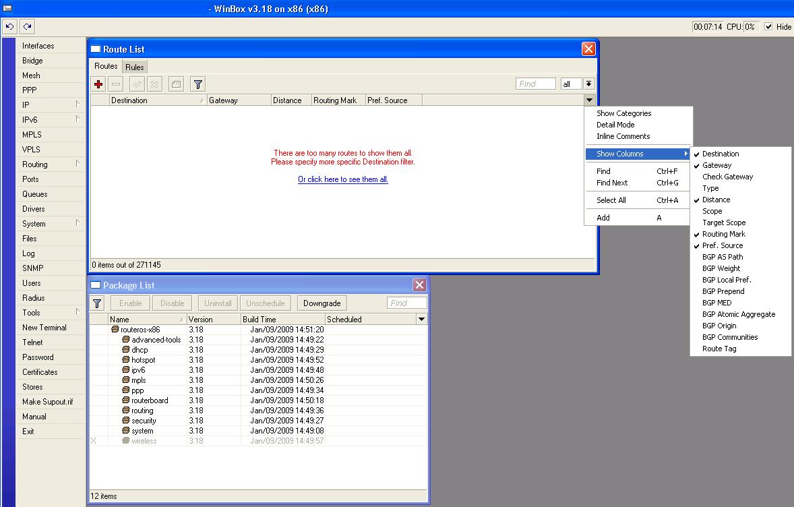
Task: Uncheck the Routing Mark column option
Action: (x=723, y=234)
